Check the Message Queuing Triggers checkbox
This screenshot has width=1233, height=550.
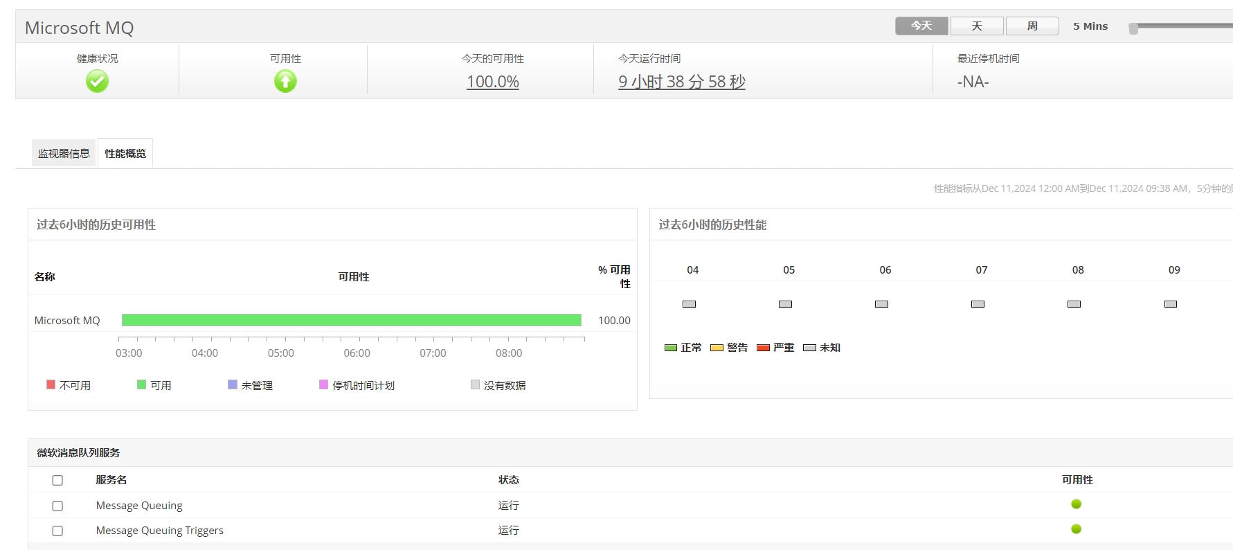[x=57, y=531]
